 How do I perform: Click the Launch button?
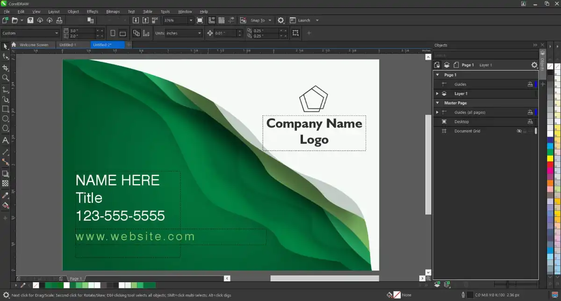click(304, 21)
